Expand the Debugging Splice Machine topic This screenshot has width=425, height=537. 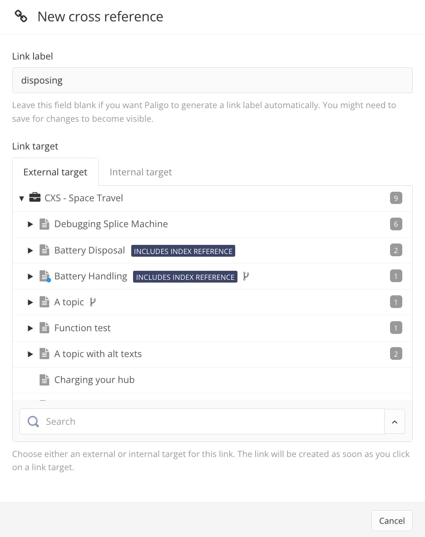[30, 224]
